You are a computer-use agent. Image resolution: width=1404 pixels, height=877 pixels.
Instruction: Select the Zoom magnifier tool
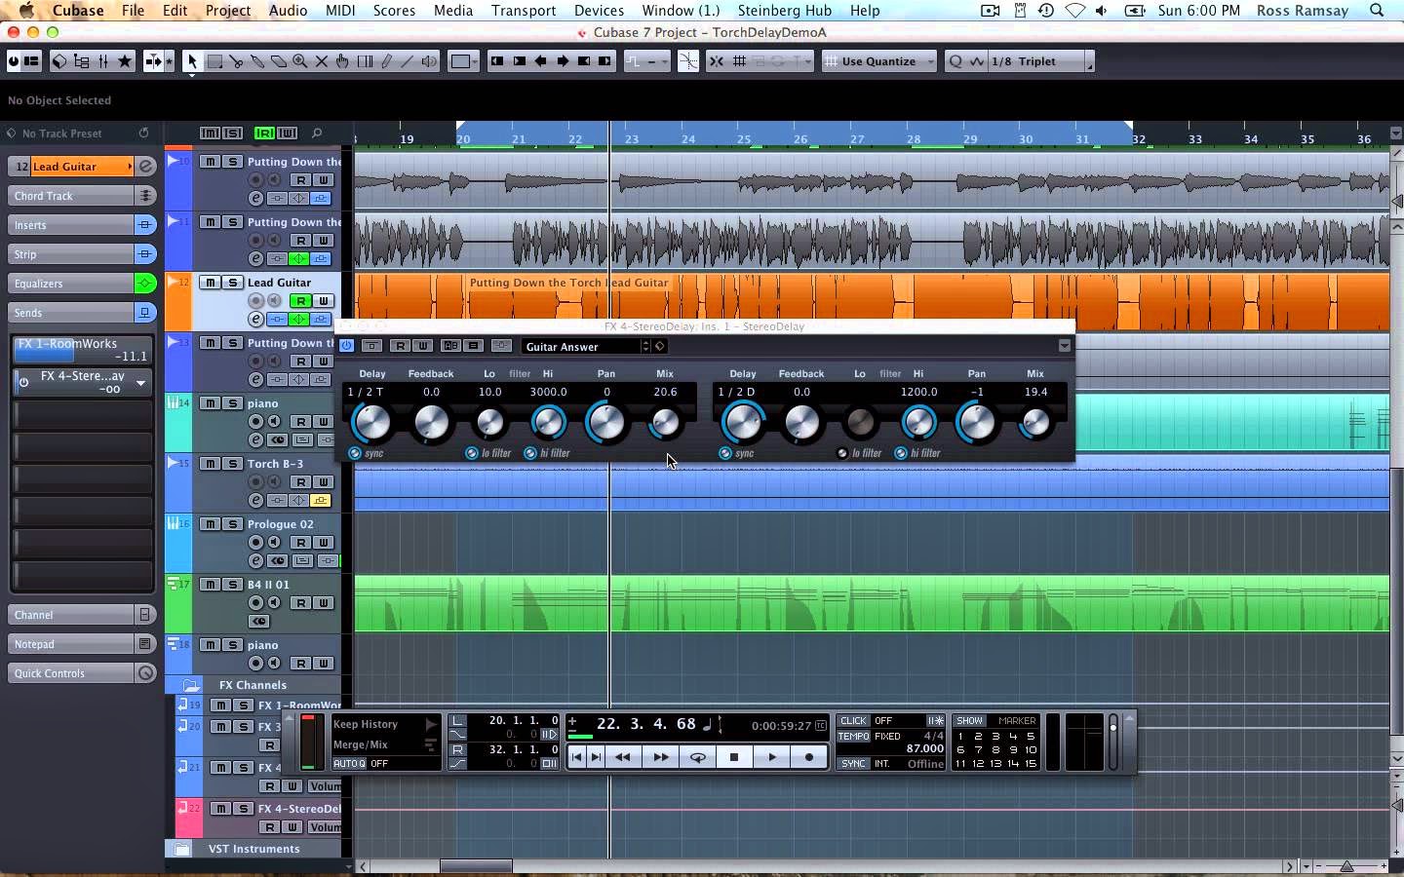coord(300,61)
